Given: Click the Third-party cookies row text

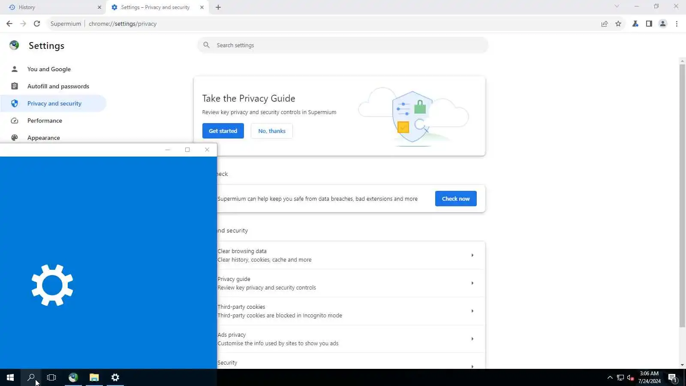Looking at the screenshot, I should [x=241, y=307].
